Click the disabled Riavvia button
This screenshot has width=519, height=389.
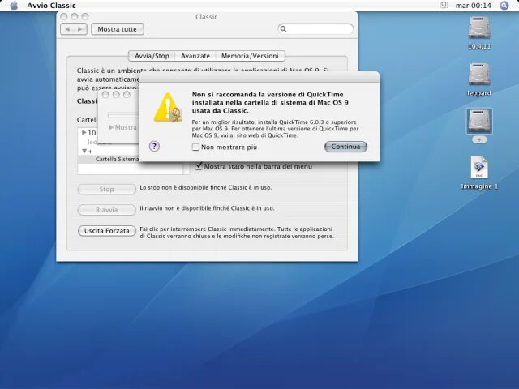(106, 210)
